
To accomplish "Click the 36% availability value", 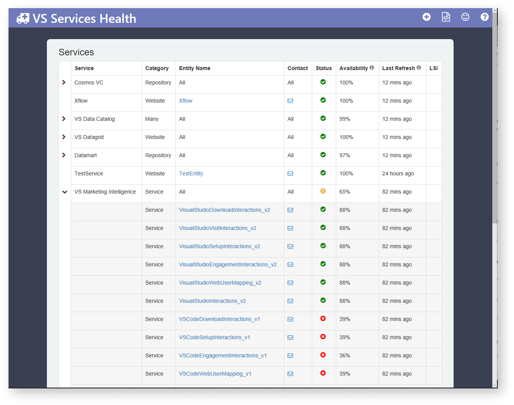I will (x=345, y=355).
